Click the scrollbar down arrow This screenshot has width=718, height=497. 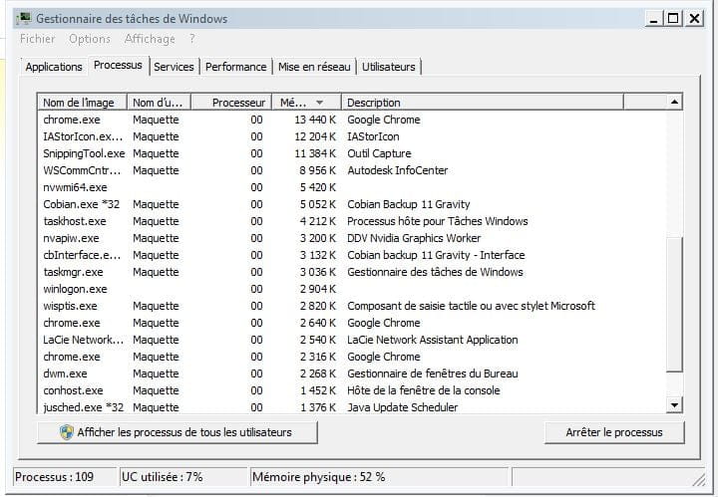point(674,405)
